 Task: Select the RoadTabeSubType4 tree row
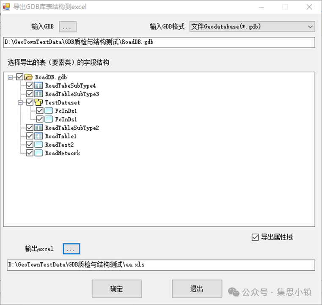(70, 85)
